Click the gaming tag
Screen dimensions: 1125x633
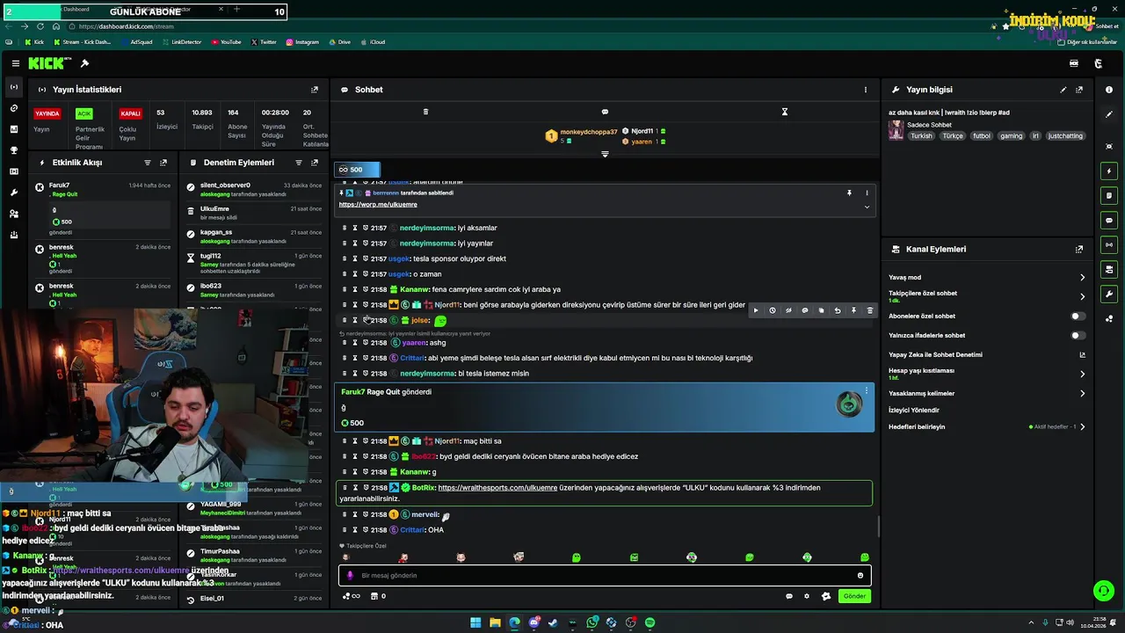pyautogui.click(x=1011, y=136)
